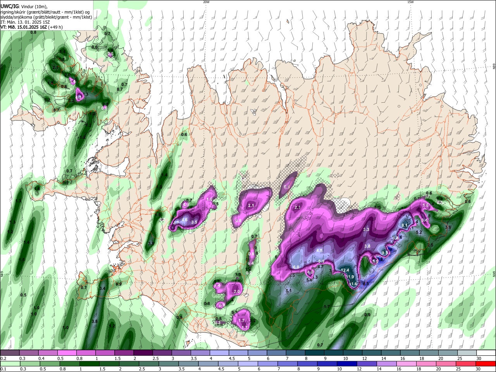Click the 12.4 precipitation value on the map
This screenshot has height=372, width=496.
point(345,270)
